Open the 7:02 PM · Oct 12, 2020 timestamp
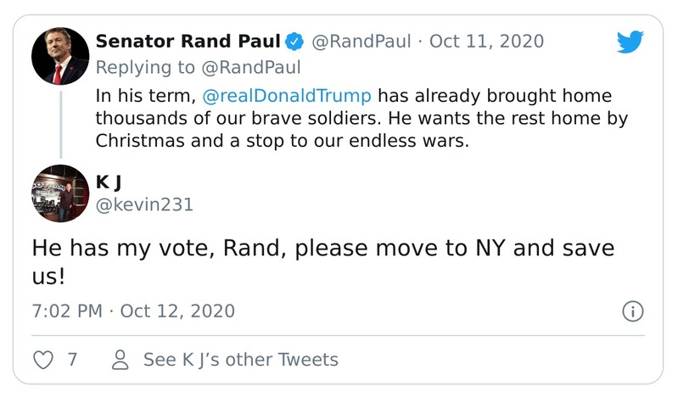Image resolution: width=678 pixels, height=403 pixels. 133,311
